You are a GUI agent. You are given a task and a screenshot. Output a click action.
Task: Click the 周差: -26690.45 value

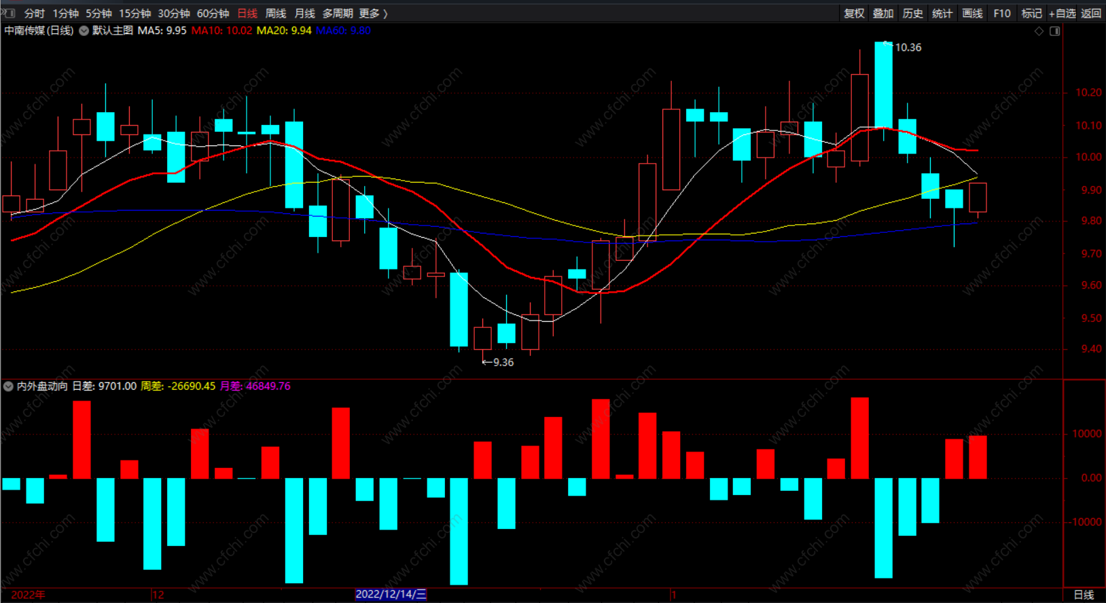pyautogui.click(x=178, y=386)
